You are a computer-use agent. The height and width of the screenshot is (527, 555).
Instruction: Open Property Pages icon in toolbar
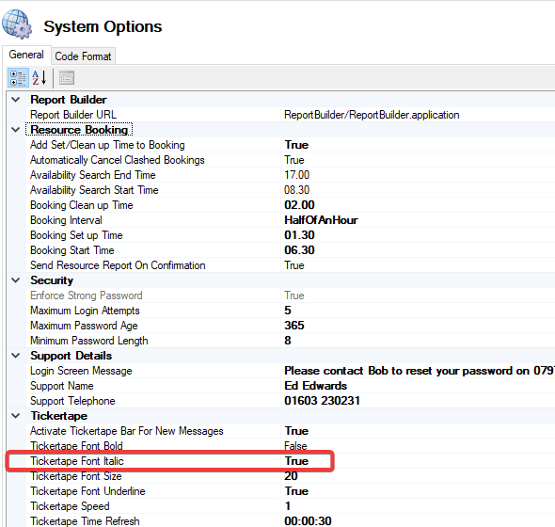[67, 78]
